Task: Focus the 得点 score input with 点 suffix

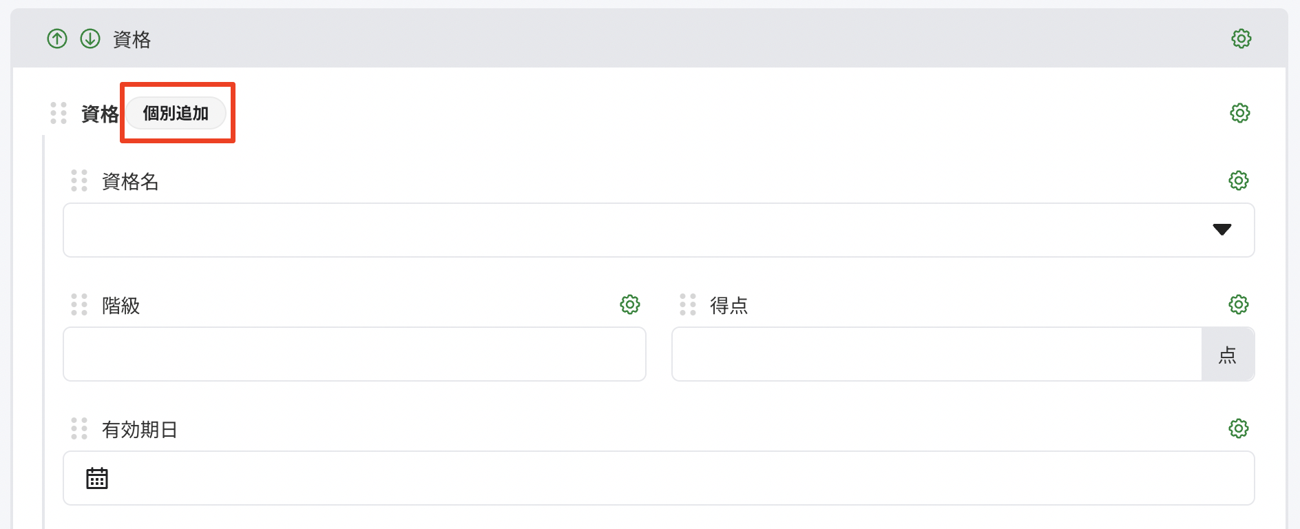Action: [x=937, y=354]
